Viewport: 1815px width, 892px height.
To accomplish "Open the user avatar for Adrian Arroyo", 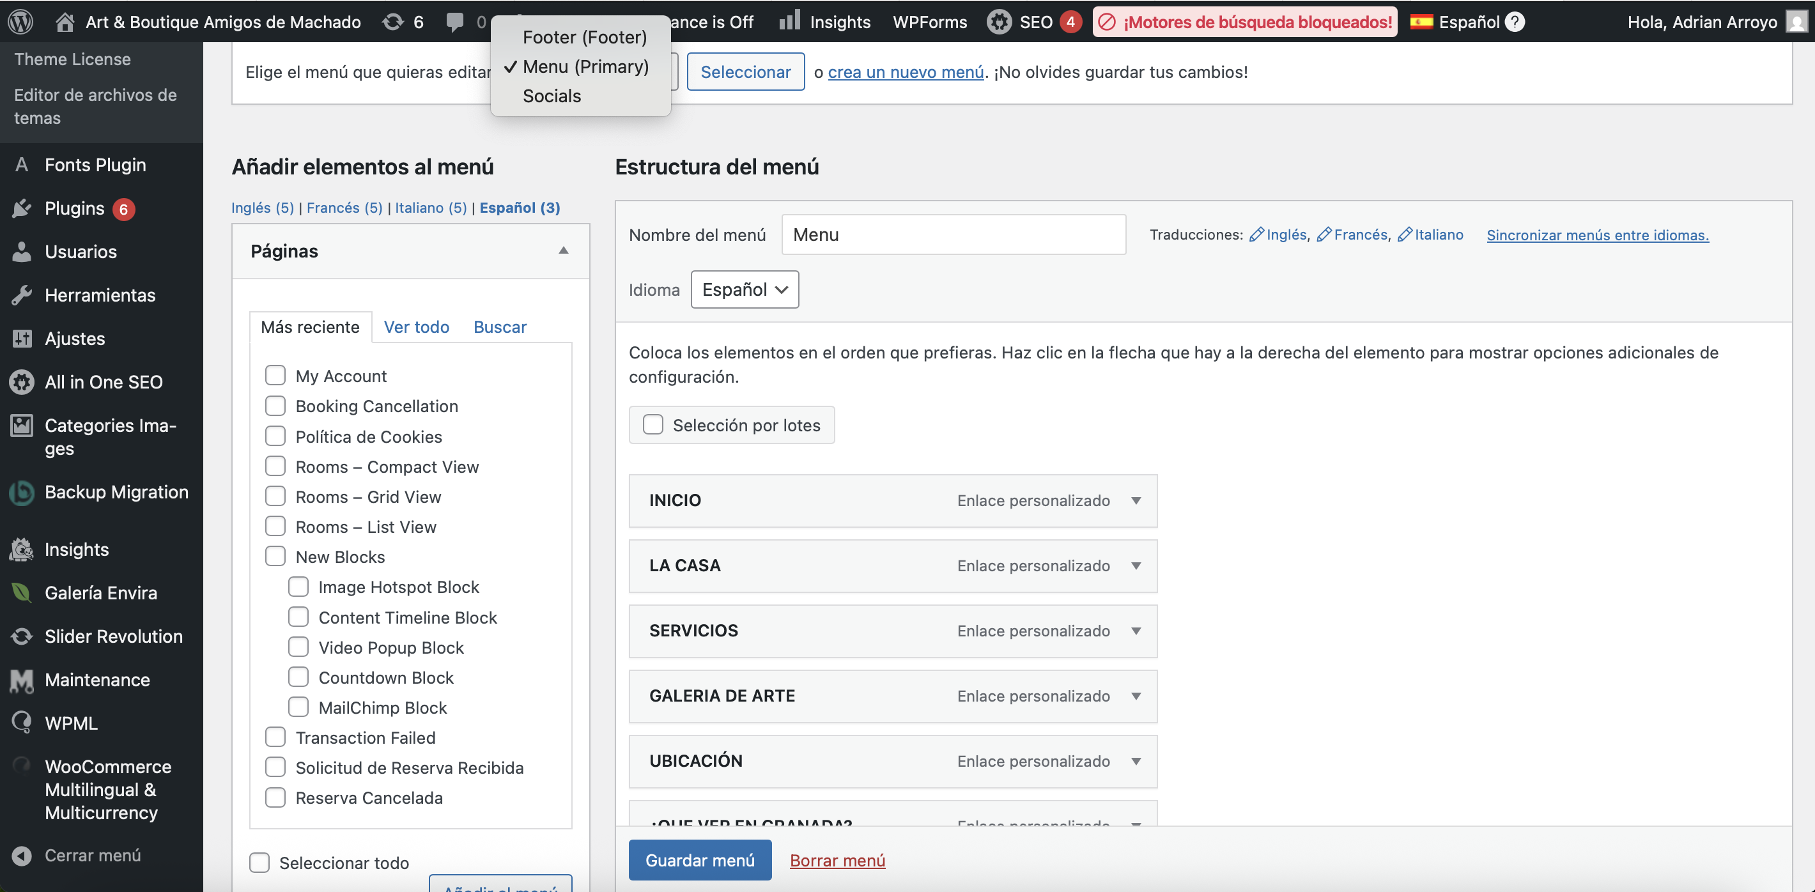I will pyautogui.click(x=1797, y=22).
